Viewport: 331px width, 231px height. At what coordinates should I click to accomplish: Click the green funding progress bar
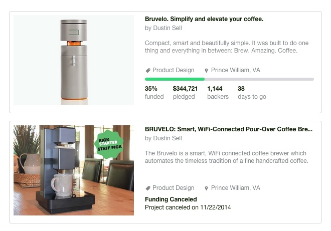click(175, 79)
